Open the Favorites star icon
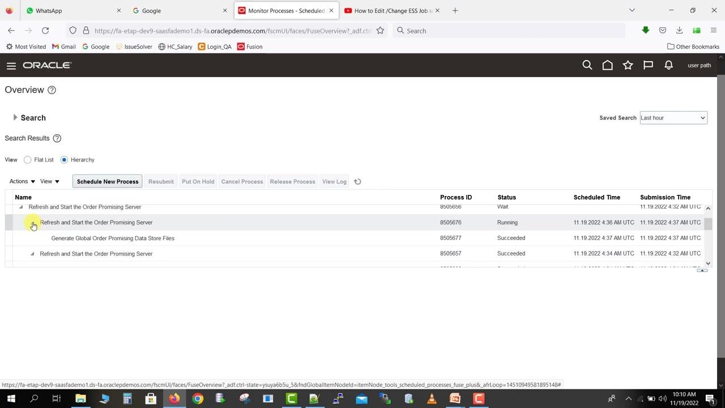Viewport: 725px width, 408px height. 628,65
